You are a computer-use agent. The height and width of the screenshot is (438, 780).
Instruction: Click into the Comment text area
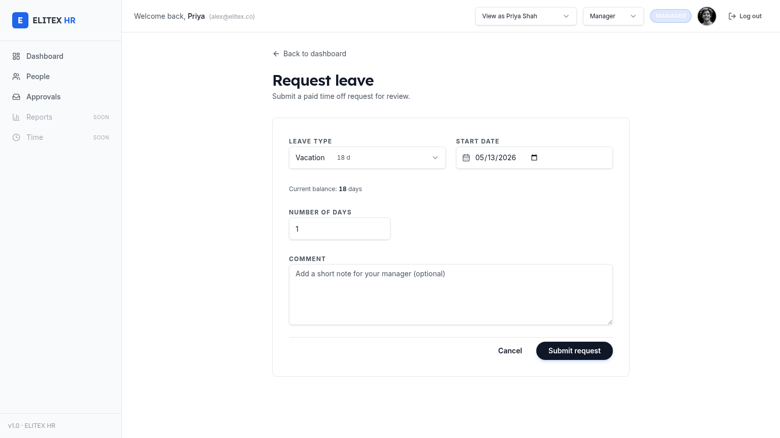pos(451,295)
